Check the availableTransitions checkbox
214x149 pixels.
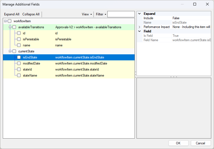pos(14,27)
